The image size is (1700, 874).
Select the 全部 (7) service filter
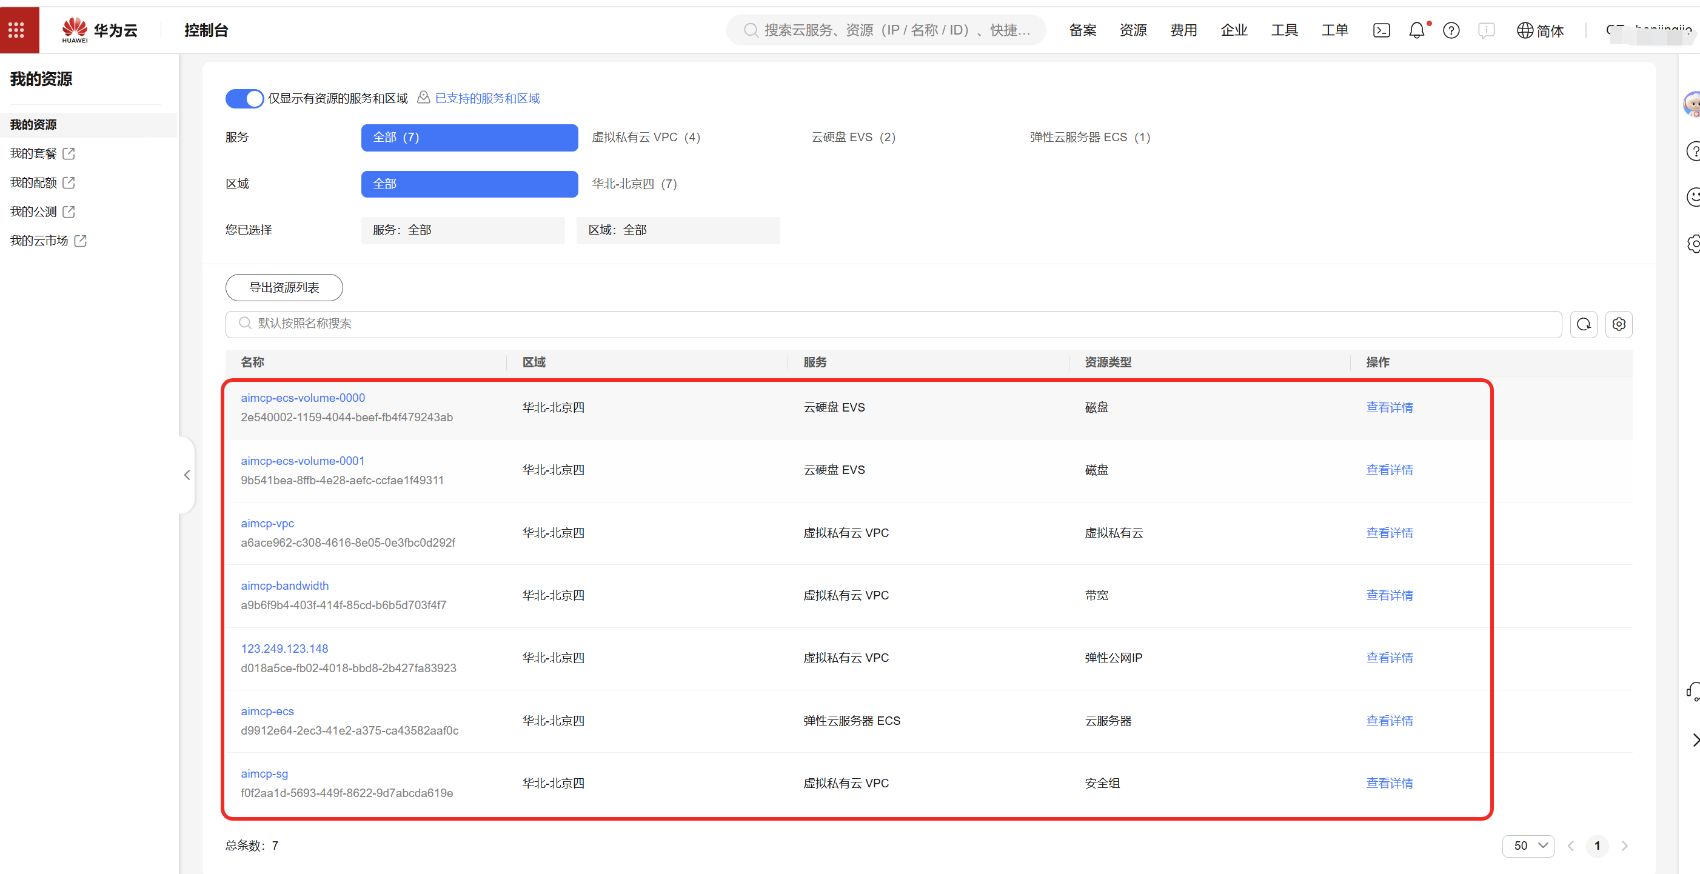(469, 137)
